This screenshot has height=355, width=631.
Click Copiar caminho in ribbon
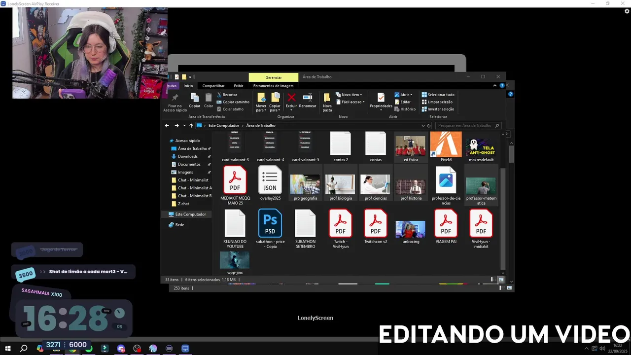233,102
